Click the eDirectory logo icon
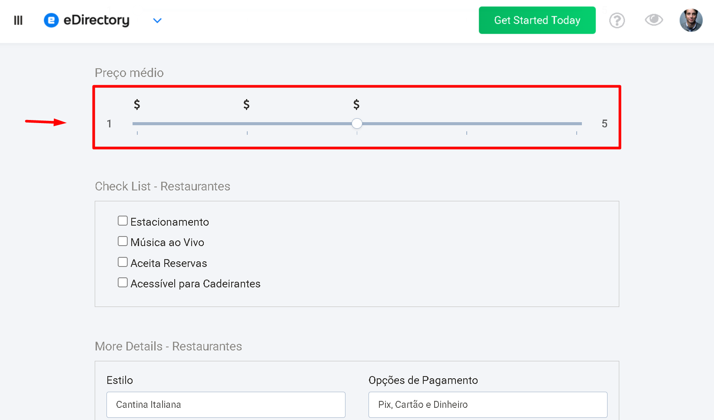The height and width of the screenshot is (420, 714). click(51, 20)
